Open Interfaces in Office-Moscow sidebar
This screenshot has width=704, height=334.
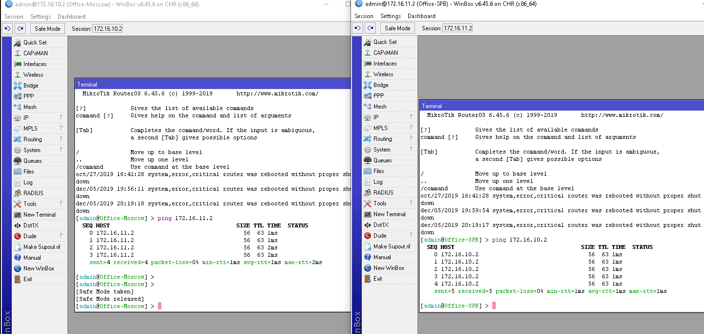click(39, 64)
